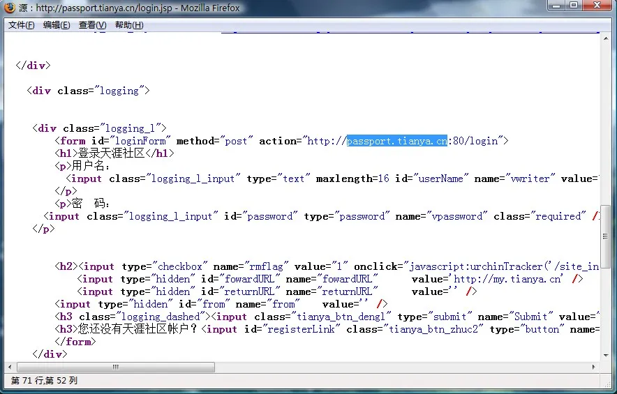Screen dimensions: 617x394
Task: Maximize the source viewer window
Action: (x=573, y=7)
